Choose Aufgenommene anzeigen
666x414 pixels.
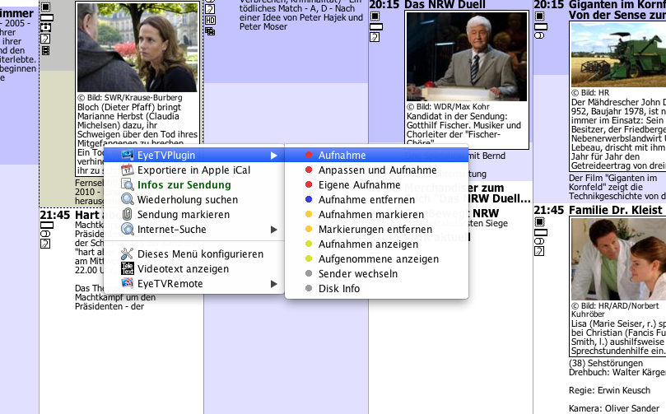pyautogui.click(x=376, y=259)
